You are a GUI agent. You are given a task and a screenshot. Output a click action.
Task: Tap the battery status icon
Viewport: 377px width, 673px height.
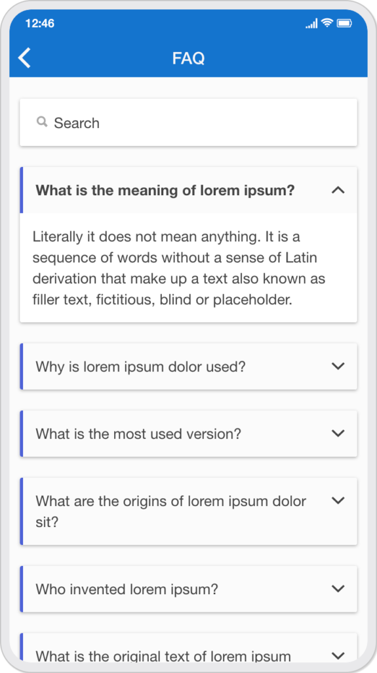pos(344,23)
